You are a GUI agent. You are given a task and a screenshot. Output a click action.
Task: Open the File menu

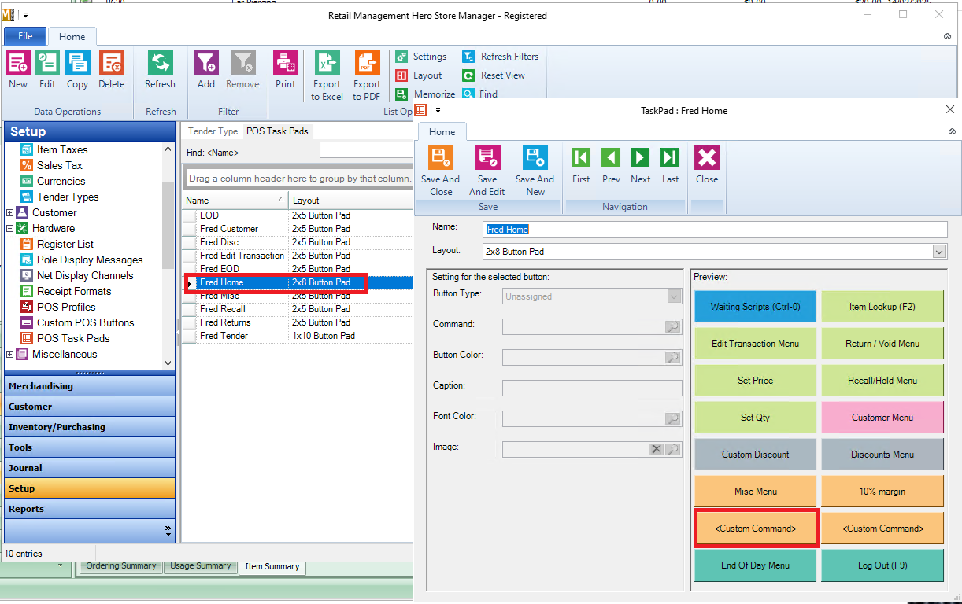[25, 36]
